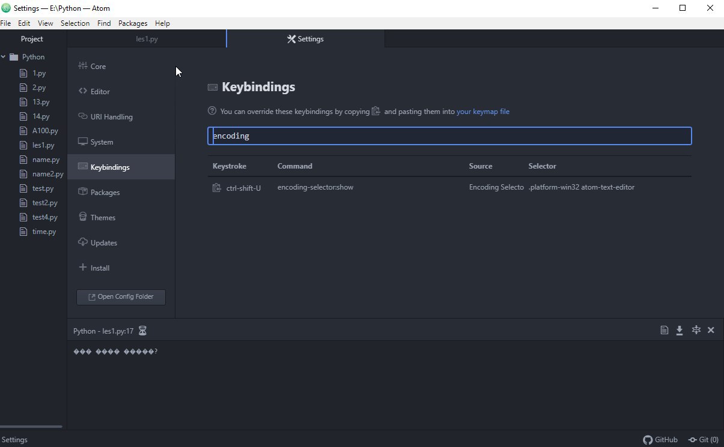Open your keymap file link
The image size is (724, 447).
(x=483, y=112)
